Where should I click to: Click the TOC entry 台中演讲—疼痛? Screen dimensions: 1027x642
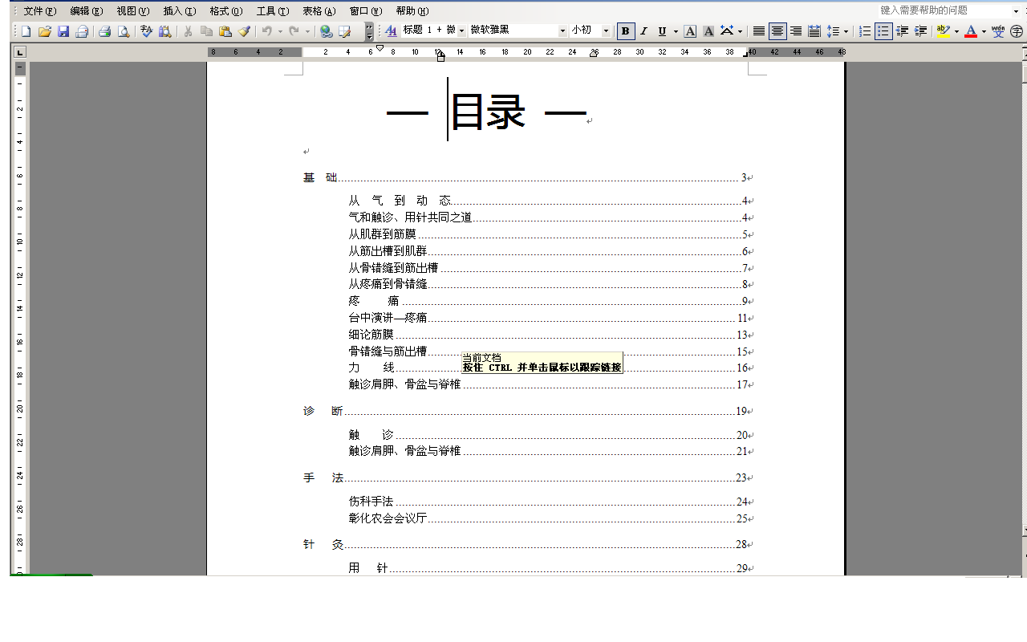[548, 318]
